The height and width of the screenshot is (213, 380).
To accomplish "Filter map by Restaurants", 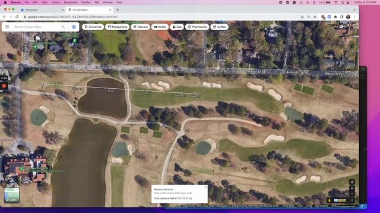I will coord(118,27).
